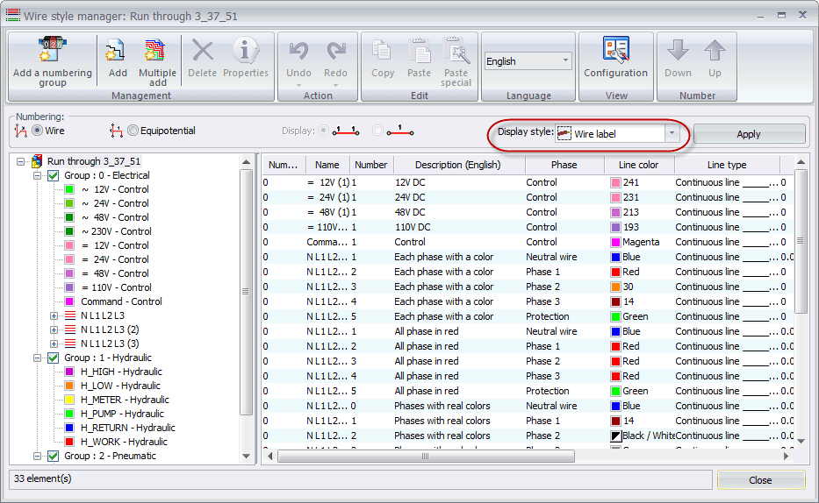Select the H_WORK - Hydraulic tree item
Image resolution: width=819 pixels, height=503 pixels.
pyautogui.click(x=125, y=442)
